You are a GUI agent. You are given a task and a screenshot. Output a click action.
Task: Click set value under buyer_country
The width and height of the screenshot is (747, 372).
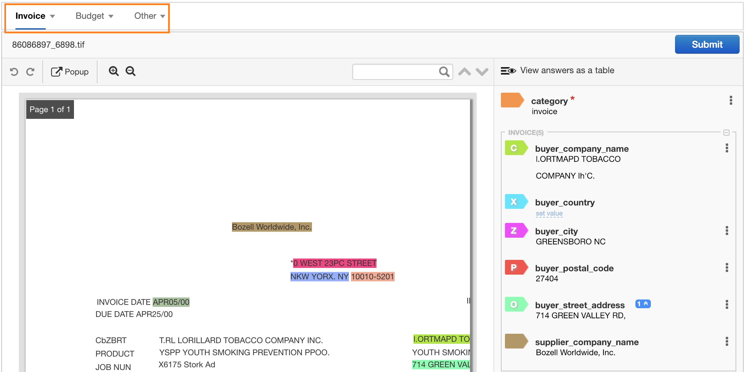(549, 214)
